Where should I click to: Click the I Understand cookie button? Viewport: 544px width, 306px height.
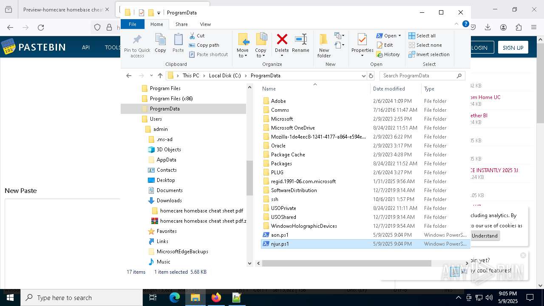click(x=484, y=235)
